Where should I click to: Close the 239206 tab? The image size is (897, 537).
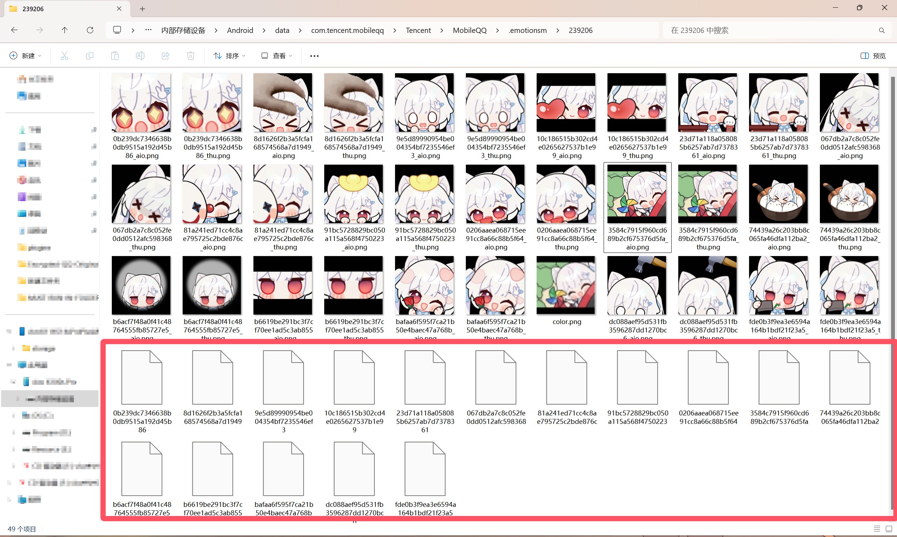click(119, 9)
